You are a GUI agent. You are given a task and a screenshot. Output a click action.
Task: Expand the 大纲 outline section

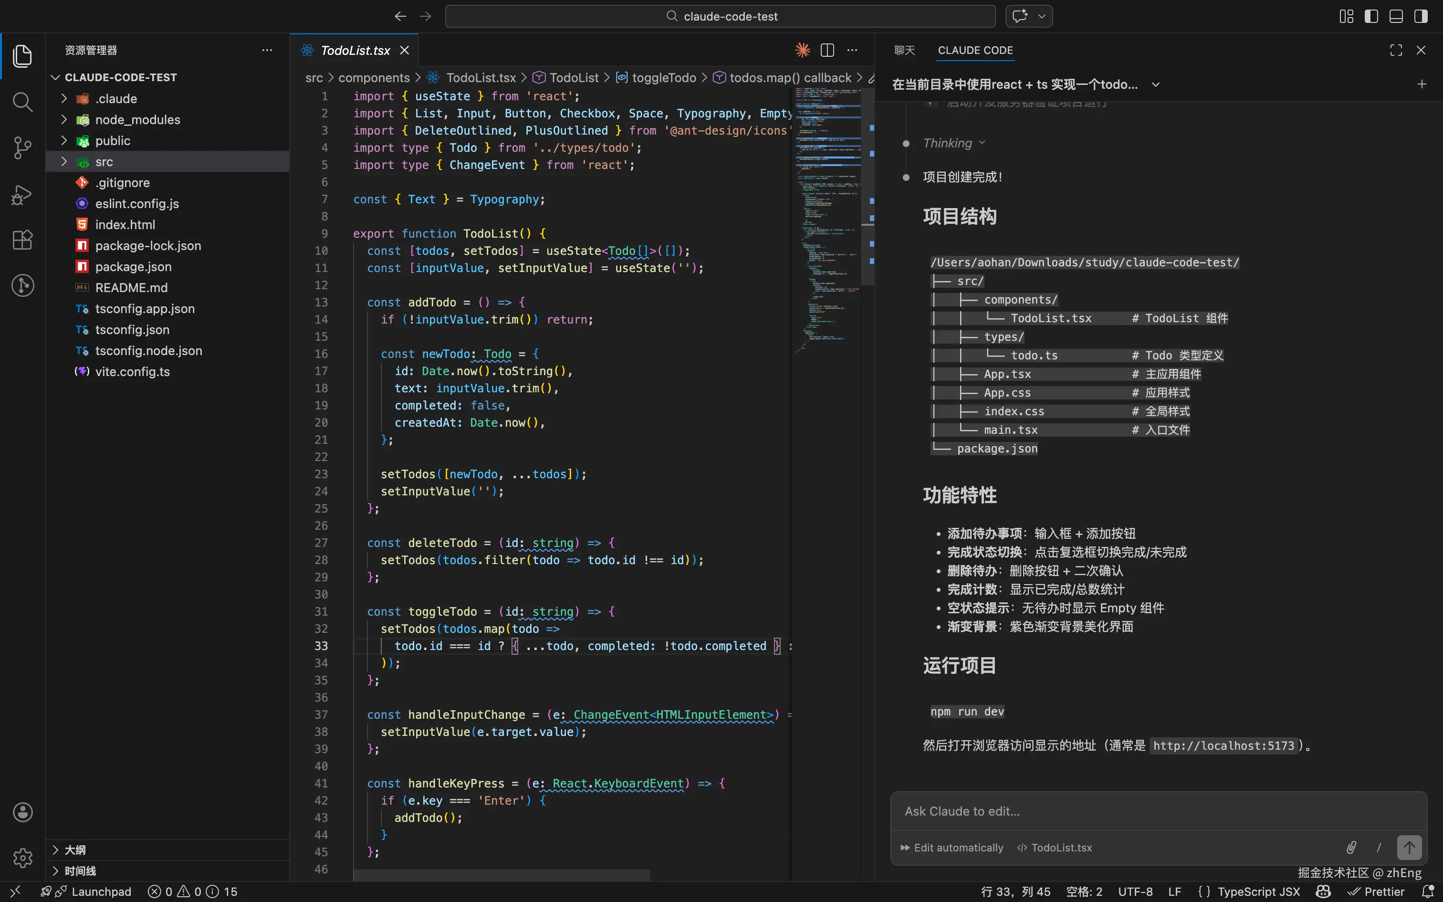[75, 850]
